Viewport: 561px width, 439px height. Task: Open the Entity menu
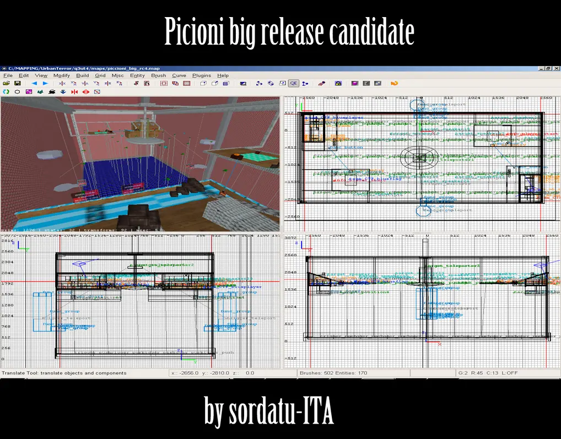point(137,75)
